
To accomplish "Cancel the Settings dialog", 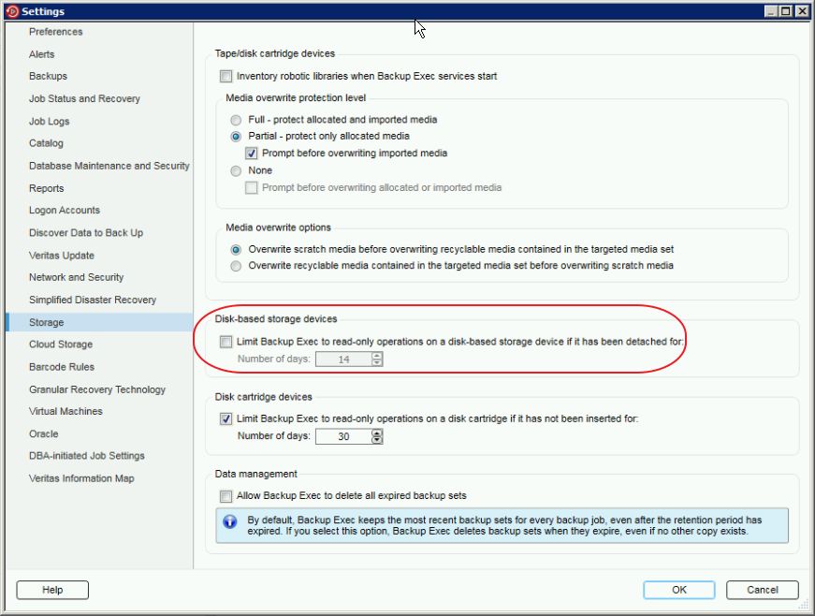I will [762, 590].
